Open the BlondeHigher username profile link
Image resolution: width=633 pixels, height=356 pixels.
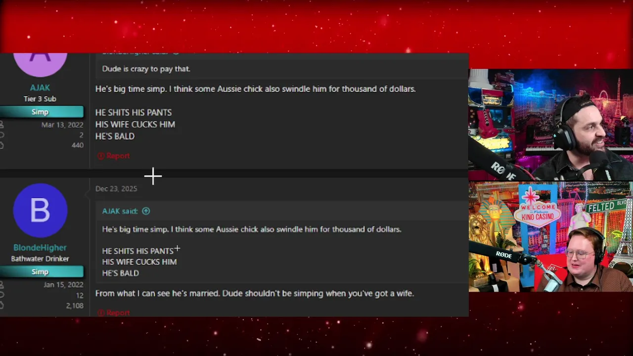pyautogui.click(x=40, y=248)
